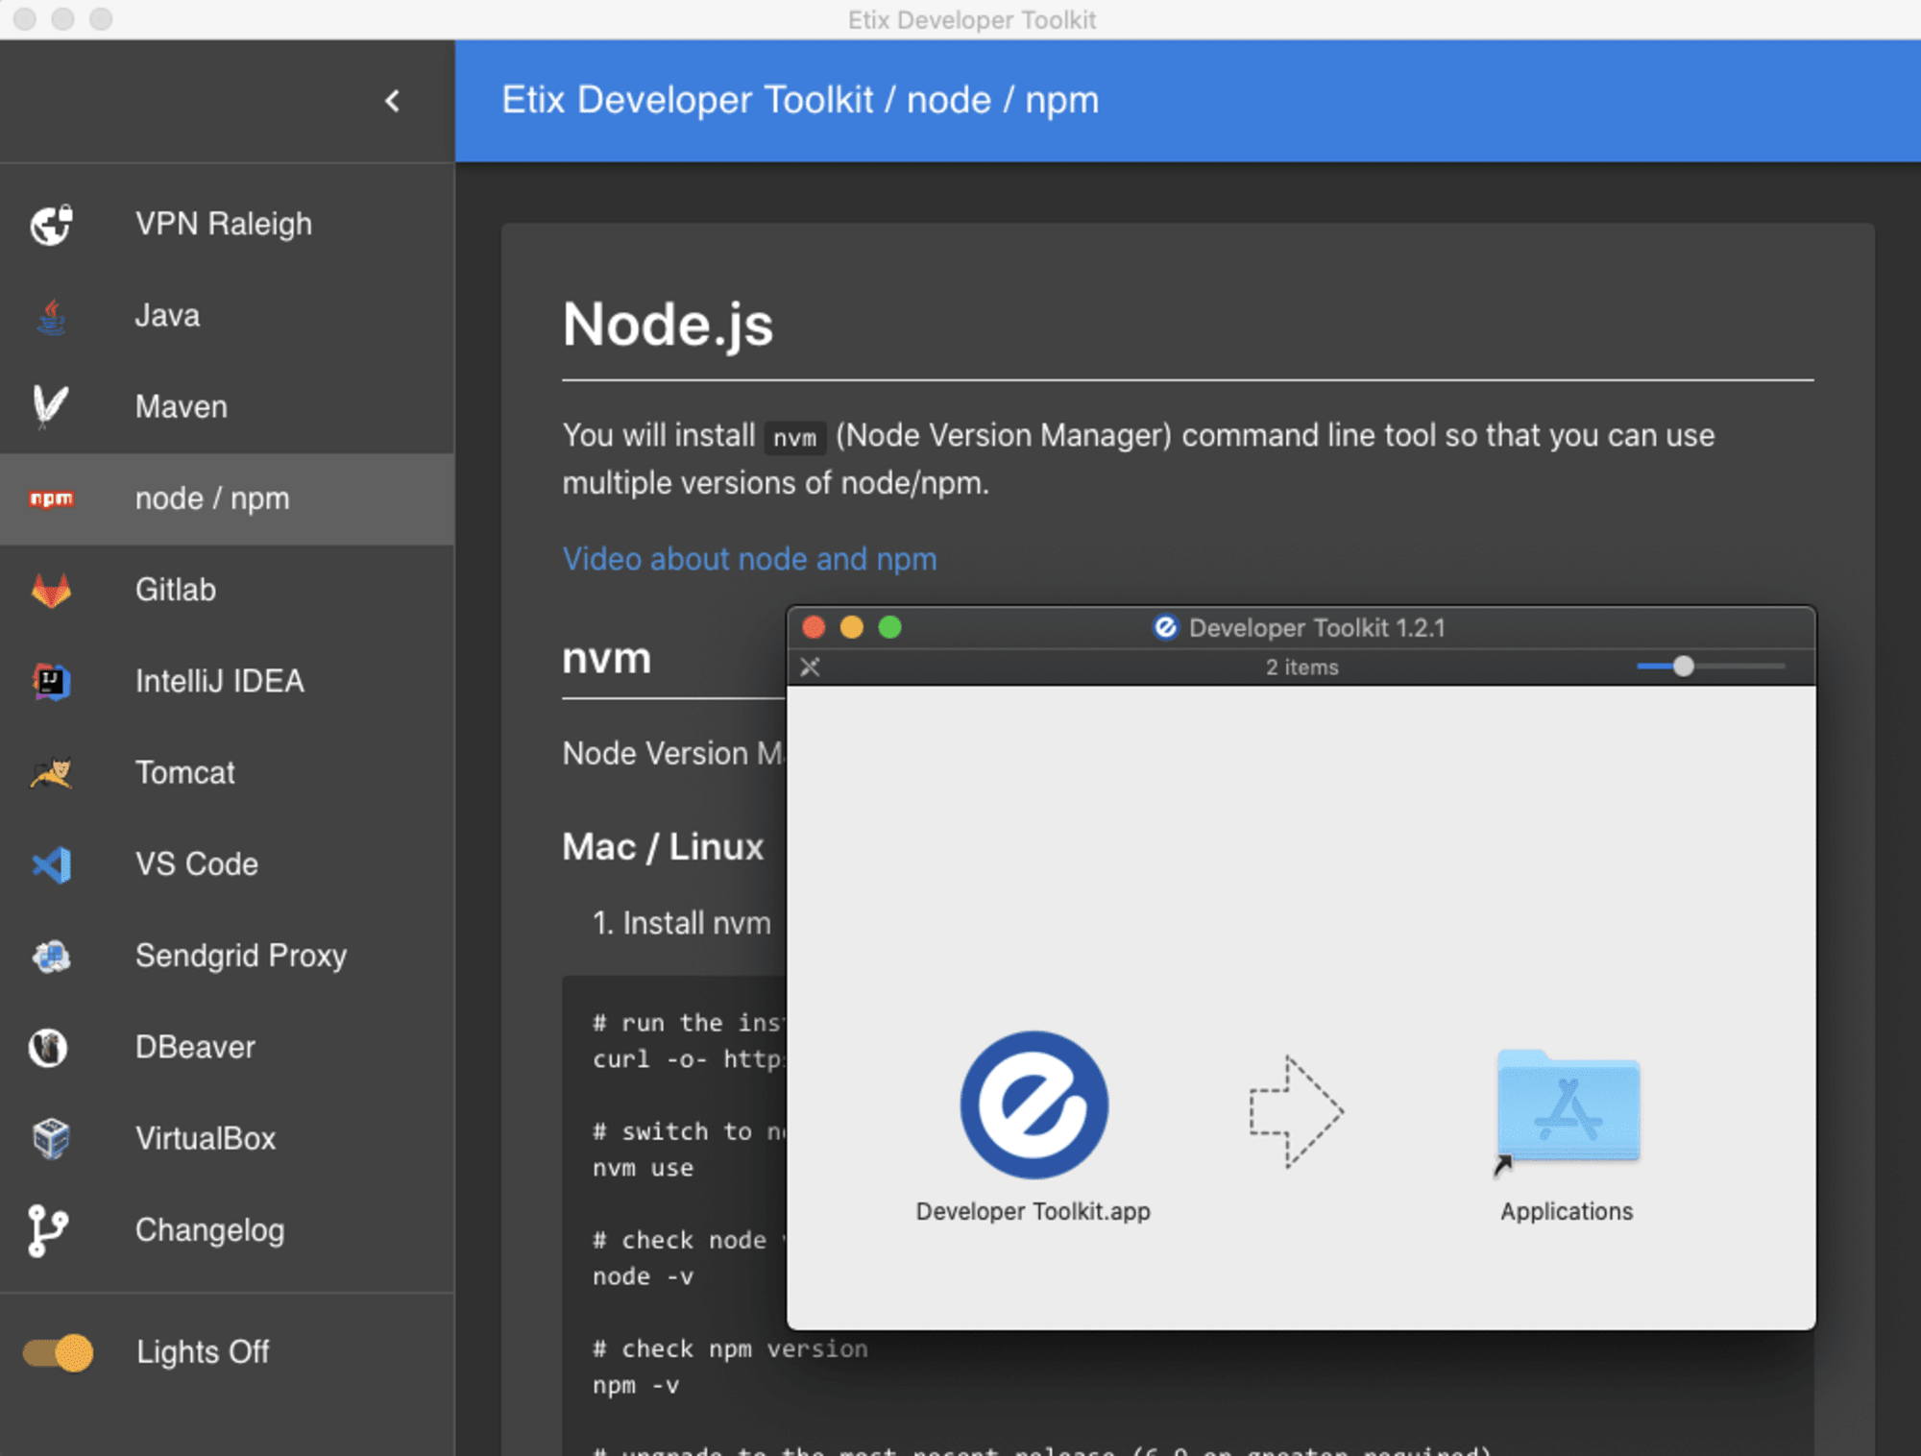Go to the Maven section
Image resolution: width=1921 pixels, height=1456 pixels.
point(227,406)
